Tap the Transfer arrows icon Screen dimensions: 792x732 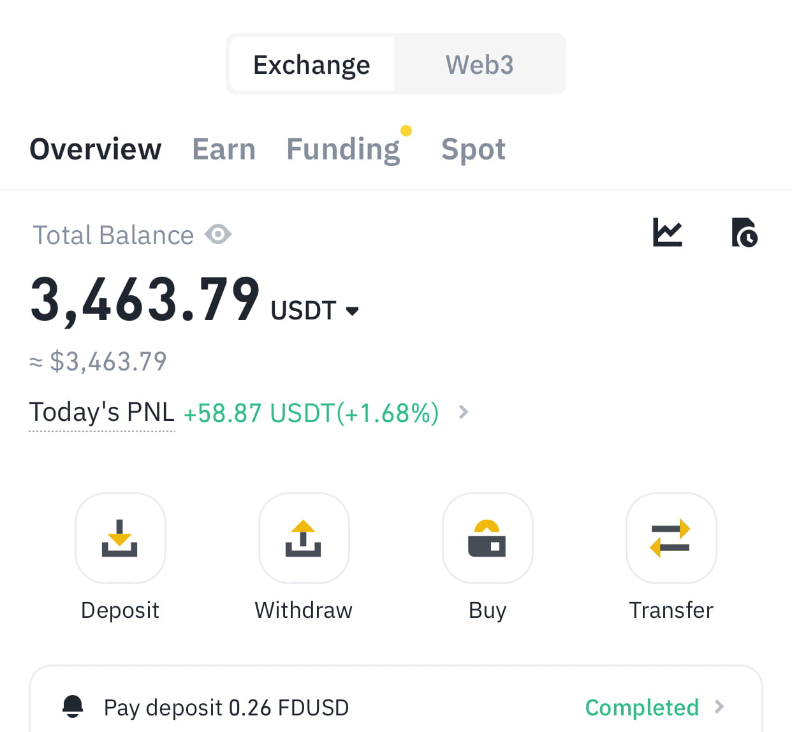(671, 538)
